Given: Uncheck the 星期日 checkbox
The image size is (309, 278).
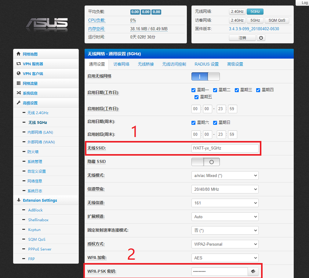Looking at the screenshot, I should point(215,123).
